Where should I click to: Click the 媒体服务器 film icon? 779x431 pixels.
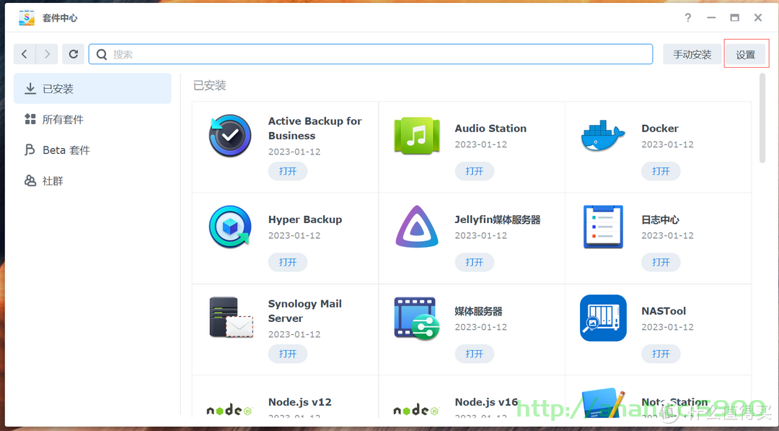(x=417, y=318)
